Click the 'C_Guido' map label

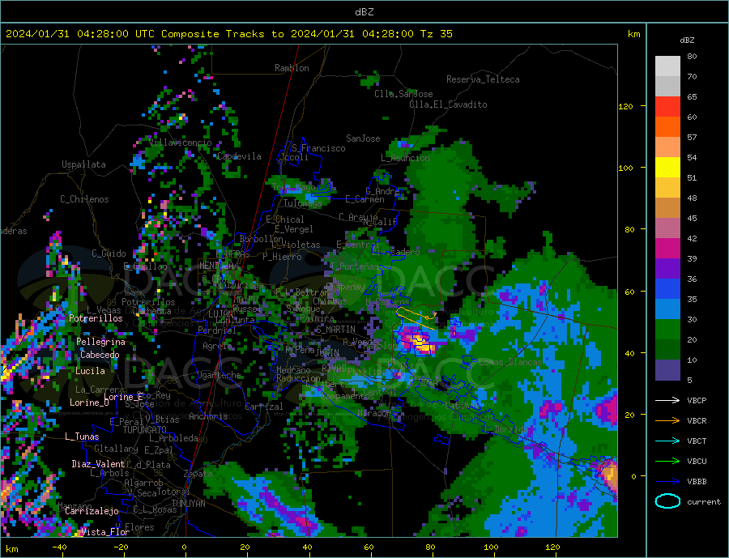(x=109, y=253)
